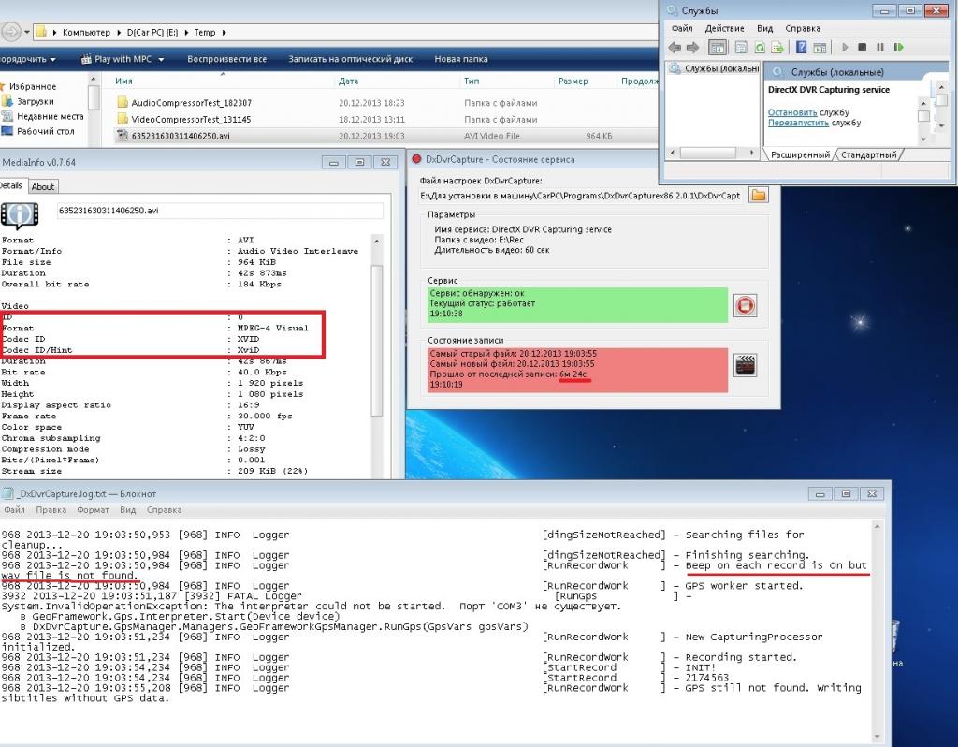958x747 pixels.
Task: Switch to the Стандартный tab
Action: [x=868, y=154]
